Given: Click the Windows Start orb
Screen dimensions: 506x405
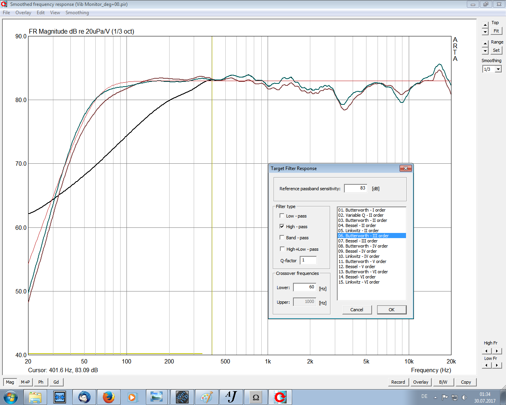Looking at the screenshot, I should click(x=11, y=397).
